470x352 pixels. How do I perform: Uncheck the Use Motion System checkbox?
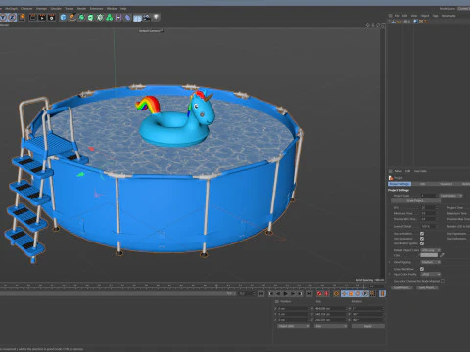click(x=422, y=243)
